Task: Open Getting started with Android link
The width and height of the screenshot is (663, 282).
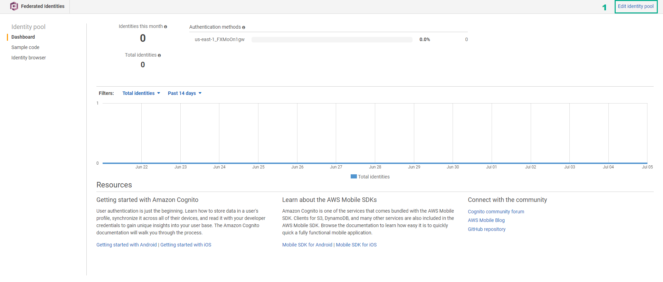Action: pyautogui.click(x=126, y=245)
